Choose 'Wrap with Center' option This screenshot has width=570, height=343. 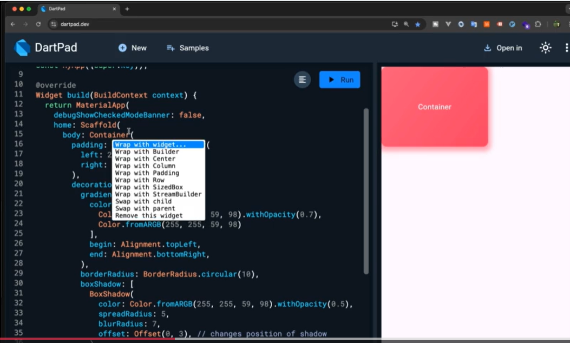tap(159, 159)
